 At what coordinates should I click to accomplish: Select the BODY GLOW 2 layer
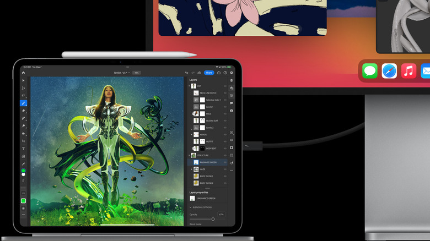pyautogui.click(x=208, y=183)
